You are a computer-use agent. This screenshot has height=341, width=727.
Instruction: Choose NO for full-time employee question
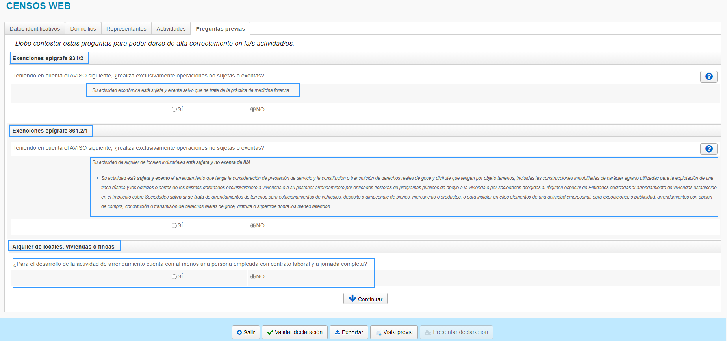(253, 276)
